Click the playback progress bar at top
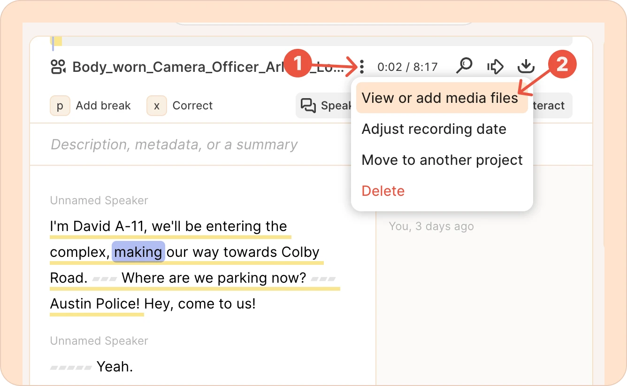Image resolution: width=627 pixels, height=386 pixels. pyautogui.click(x=312, y=41)
